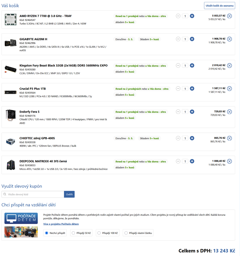Decrease quantity of Kingston Fury Beast RAM

tap(178, 66)
